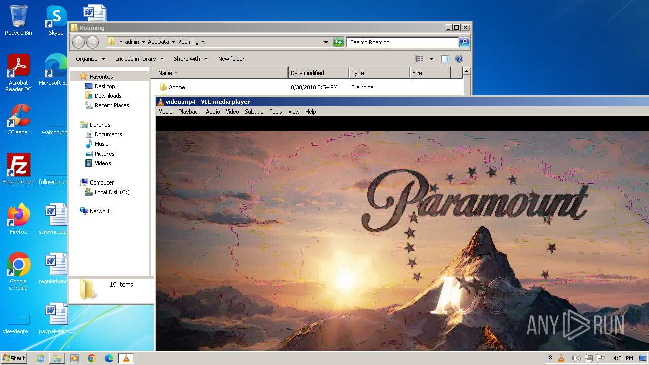Open VLC Audio menu

point(213,112)
